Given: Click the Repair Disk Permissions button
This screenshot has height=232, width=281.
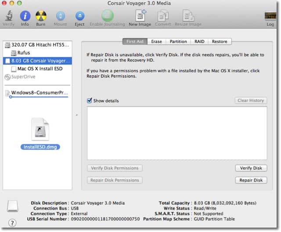Looking at the screenshot, I should 115,180.
